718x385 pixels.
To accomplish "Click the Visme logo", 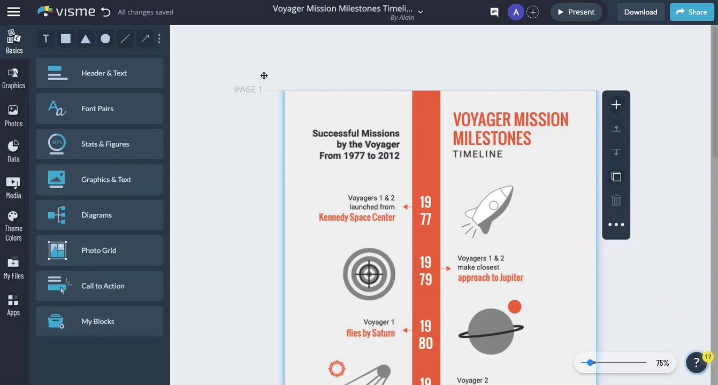I will pyautogui.click(x=66, y=11).
